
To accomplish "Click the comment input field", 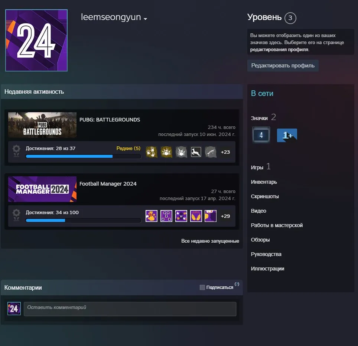I will point(130,309).
